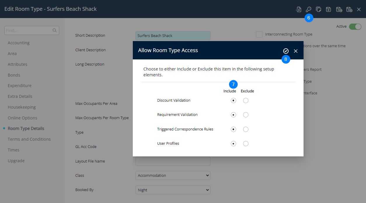Expand the Booked By dropdown
Screen dimensions: 366x203
pyautogui.click(x=173, y=190)
